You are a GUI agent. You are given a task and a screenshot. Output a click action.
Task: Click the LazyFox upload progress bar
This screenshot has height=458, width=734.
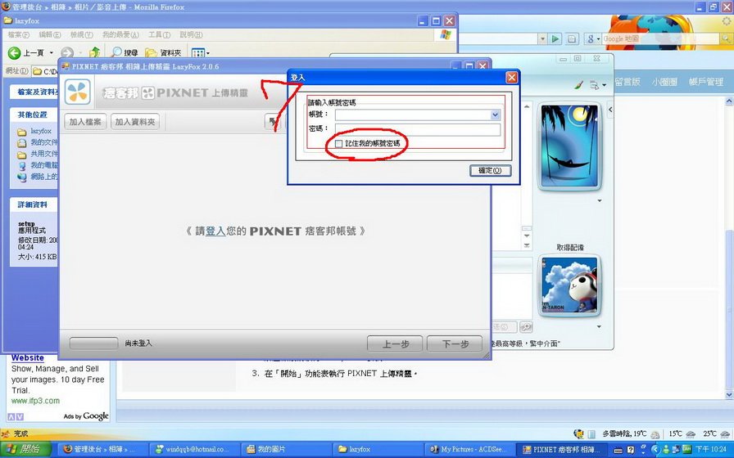(93, 343)
